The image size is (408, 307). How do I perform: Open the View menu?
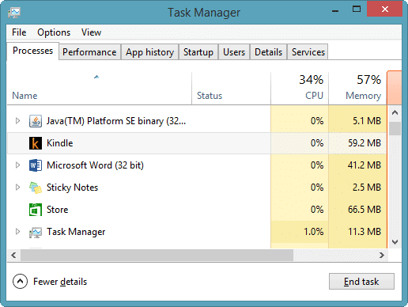click(91, 32)
